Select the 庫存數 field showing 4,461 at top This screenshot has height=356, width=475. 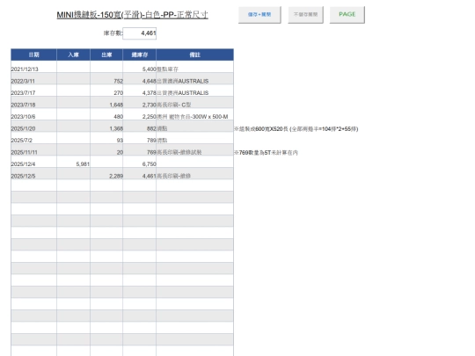(x=139, y=33)
